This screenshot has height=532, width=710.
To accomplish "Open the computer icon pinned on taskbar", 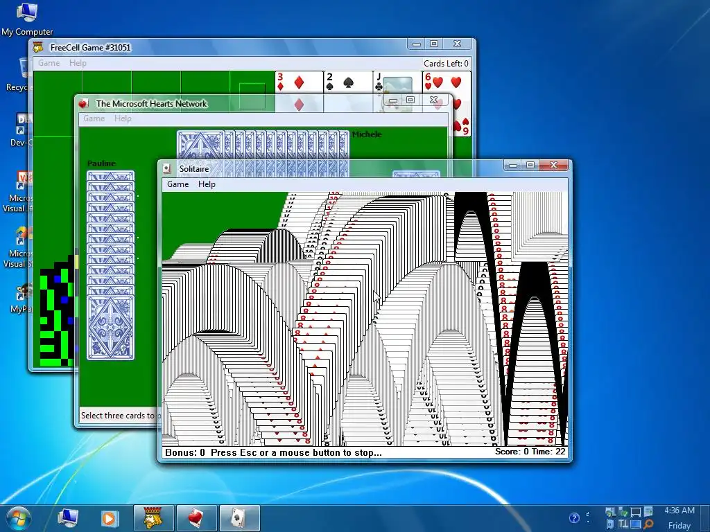I will click(x=68, y=518).
